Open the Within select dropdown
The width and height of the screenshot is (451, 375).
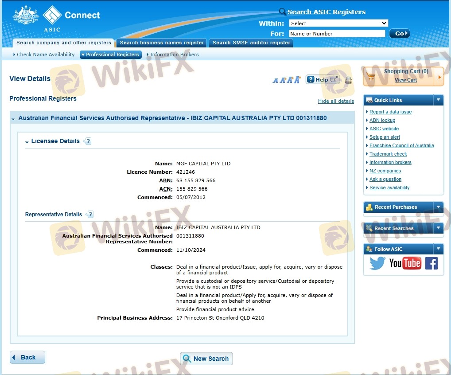coord(338,23)
